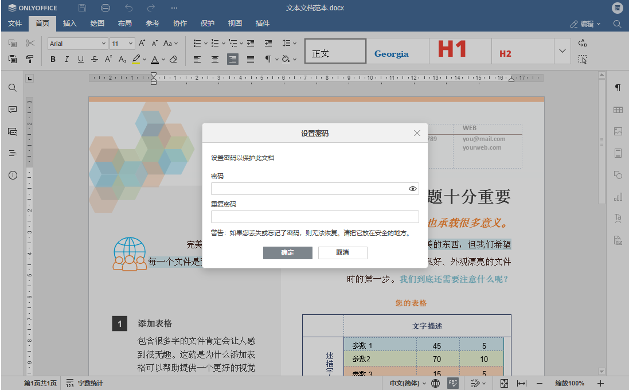Screen dimensions: 629x390
Task: Increase indent icon
Action: [268, 43]
